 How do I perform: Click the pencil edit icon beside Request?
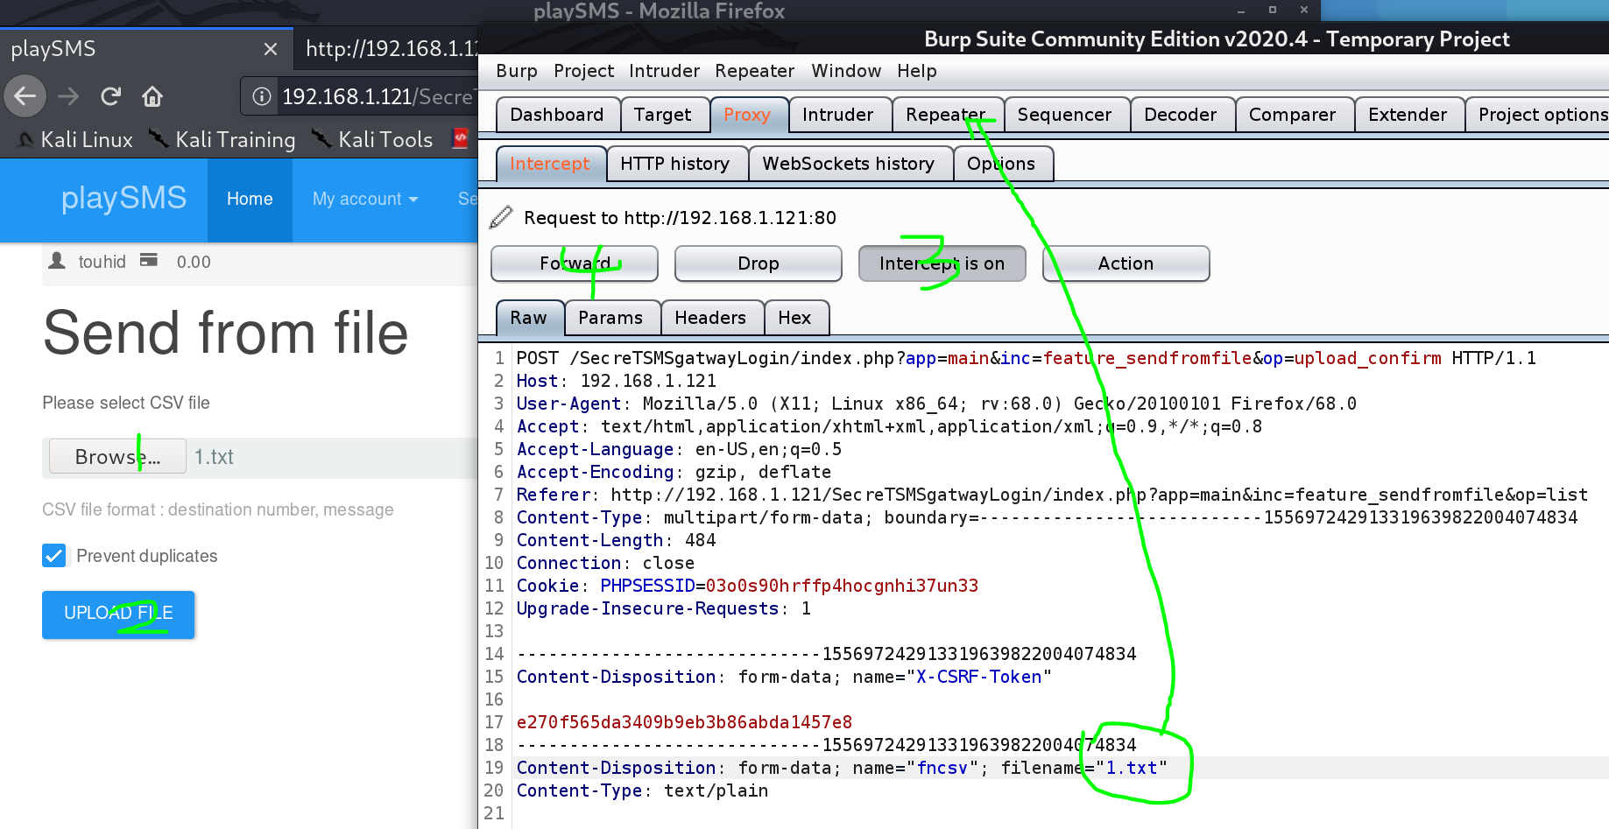pos(501,217)
